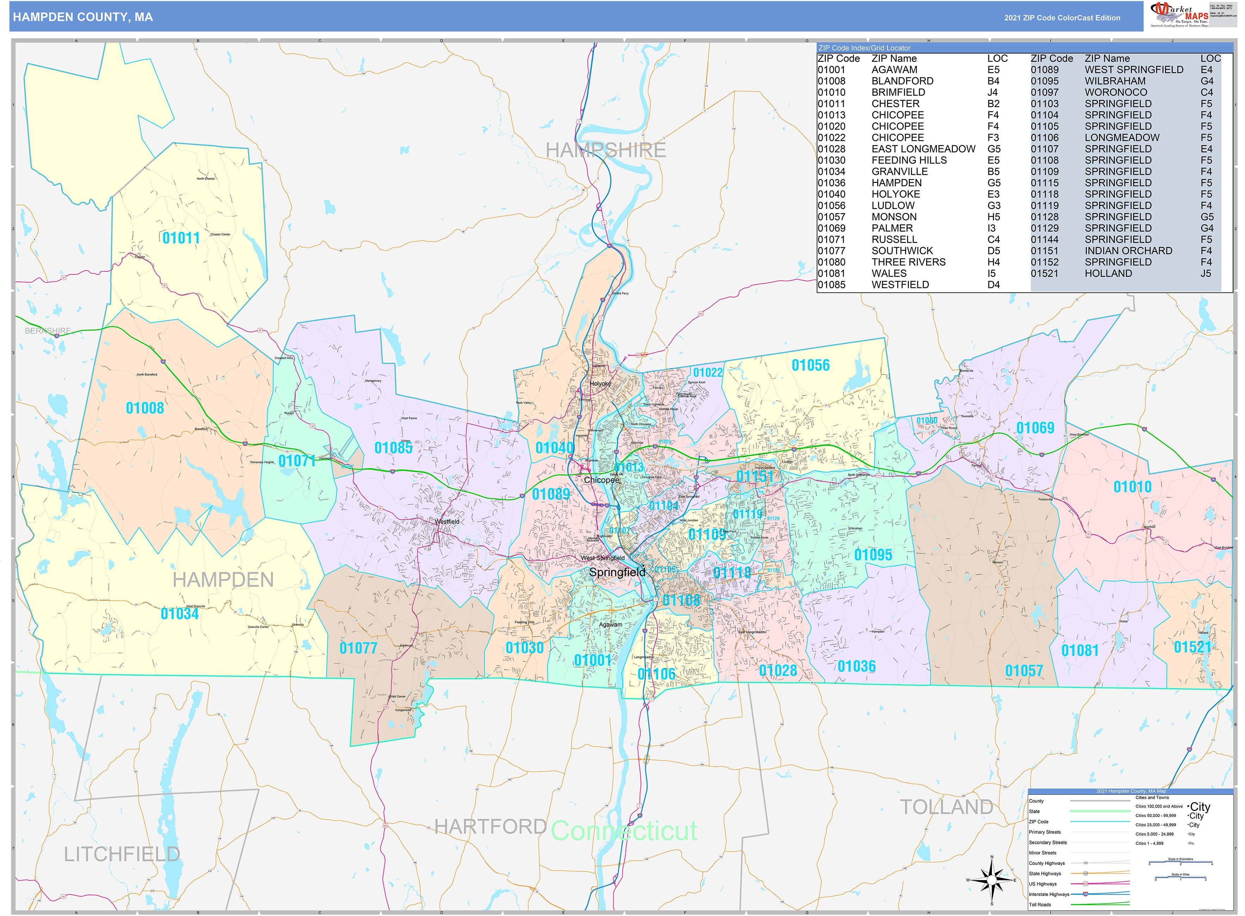Click the LITCHFIELD county label
The height and width of the screenshot is (916, 1245).
click(x=122, y=854)
